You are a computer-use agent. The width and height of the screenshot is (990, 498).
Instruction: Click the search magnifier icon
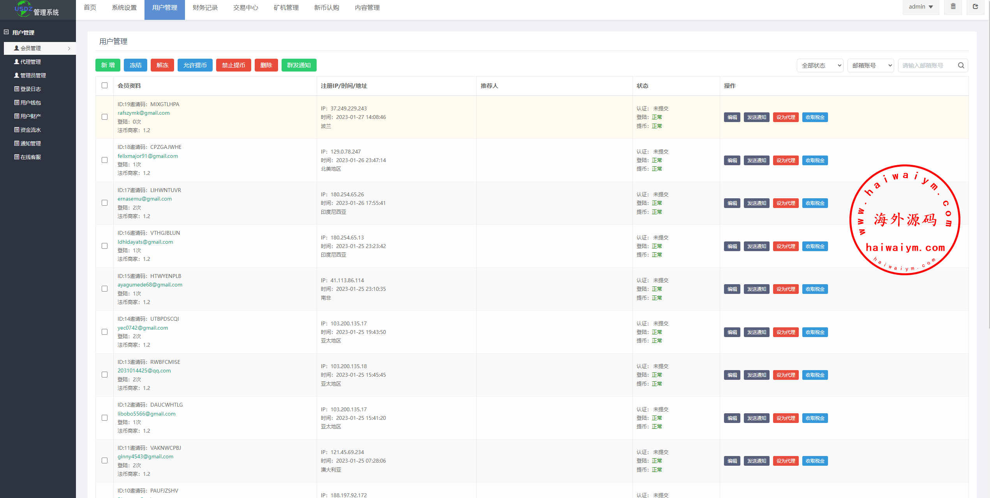tap(961, 65)
